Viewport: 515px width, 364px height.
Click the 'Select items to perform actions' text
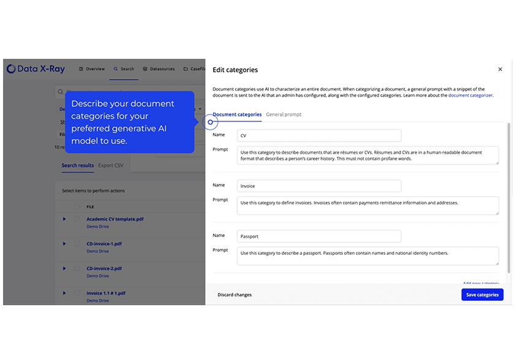click(x=93, y=191)
